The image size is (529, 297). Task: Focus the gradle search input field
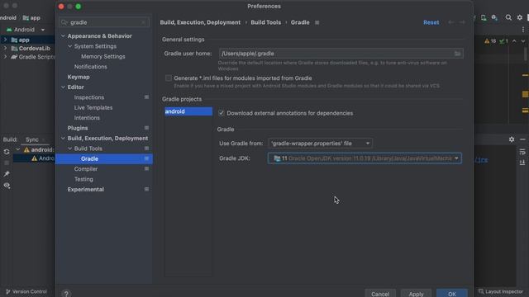[104, 22]
